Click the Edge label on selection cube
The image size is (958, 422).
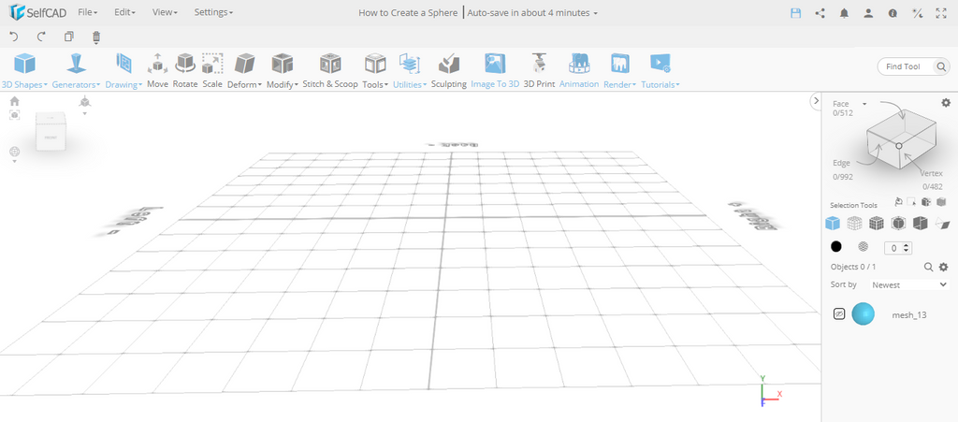841,164
